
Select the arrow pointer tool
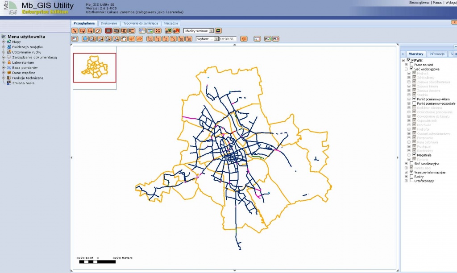[x=75, y=31]
